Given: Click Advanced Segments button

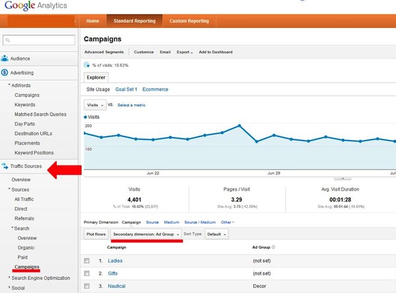Looking at the screenshot, I should (x=104, y=52).
